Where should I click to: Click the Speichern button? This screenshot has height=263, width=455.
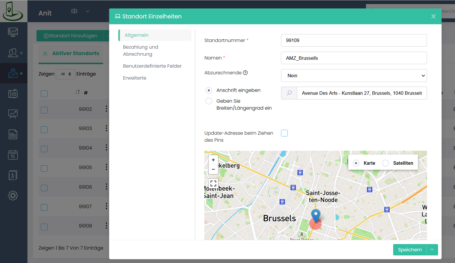(x=410, y=250)
